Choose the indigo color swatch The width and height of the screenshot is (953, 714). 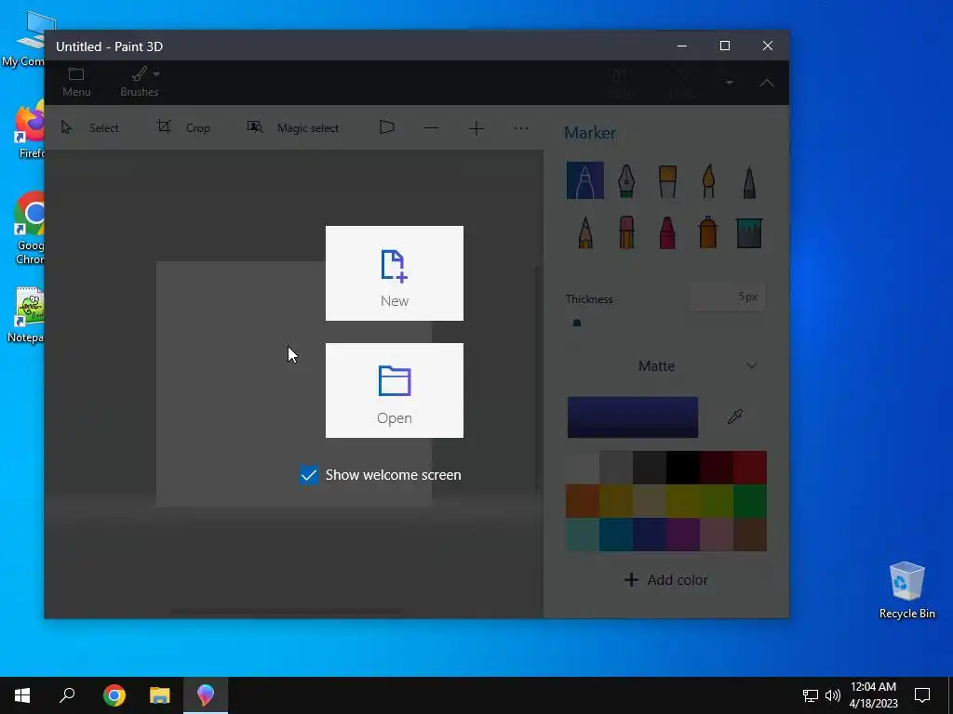[x=649, y=535]
